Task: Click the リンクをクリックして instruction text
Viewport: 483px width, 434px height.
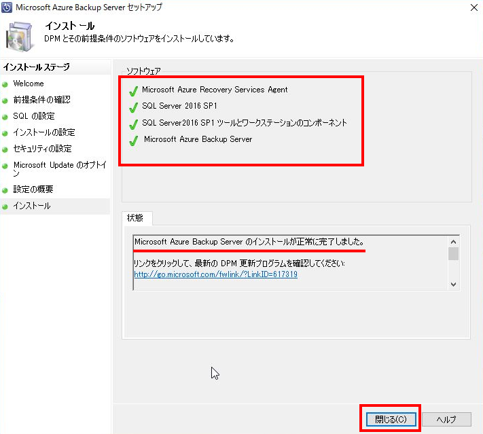Action: 239,264
